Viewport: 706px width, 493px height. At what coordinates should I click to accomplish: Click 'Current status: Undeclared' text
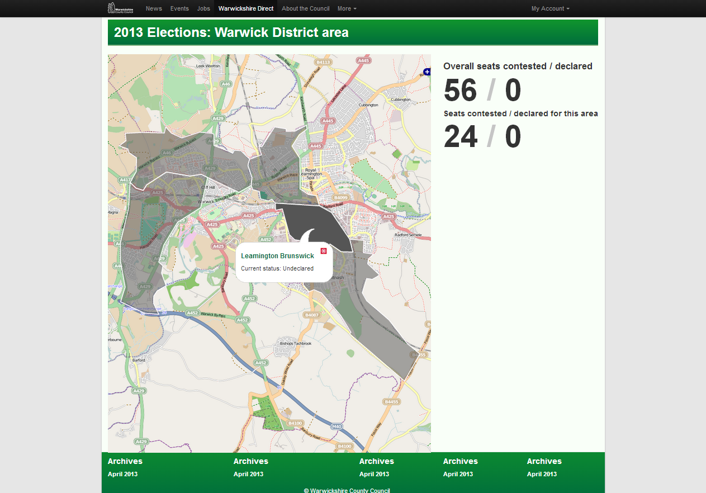277,268
